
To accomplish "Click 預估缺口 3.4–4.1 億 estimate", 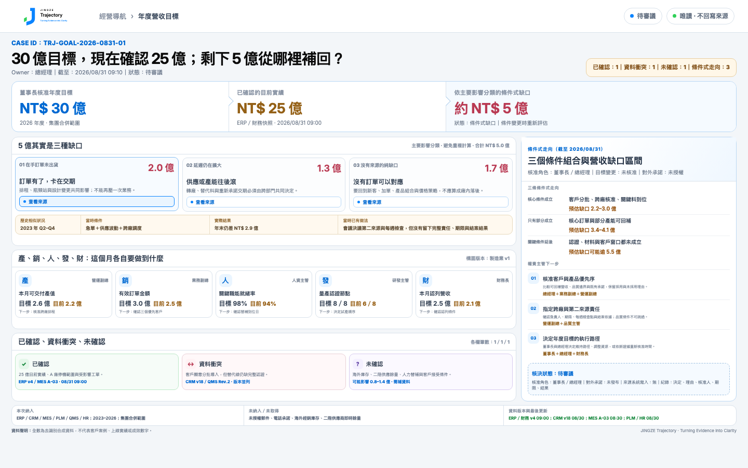I will pos(592,230).
